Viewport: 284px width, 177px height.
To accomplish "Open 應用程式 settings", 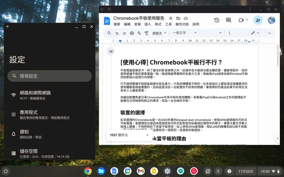I will tap(50, 115).
